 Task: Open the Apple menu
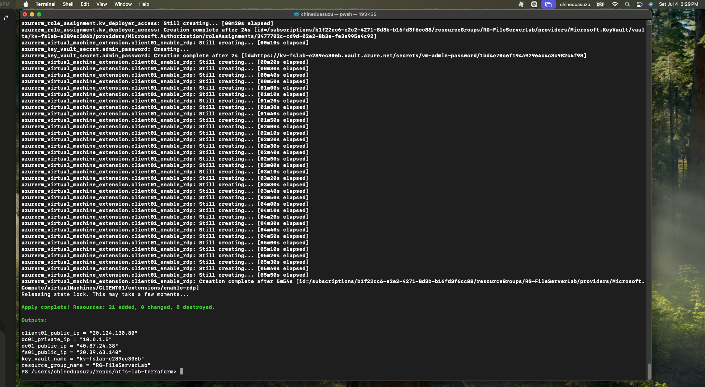pos(26,4)
